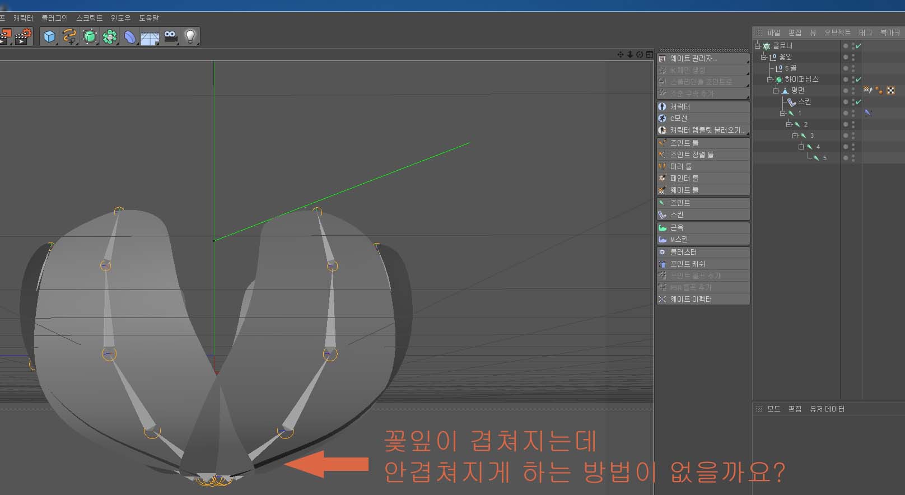905x495 pixels.
Task: Collapse the 클로너 tree node
Action: (757, 46)
